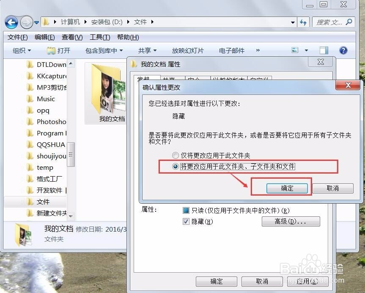Select KKcapture folder in tree
365x293 pixels.
[47, 76]
